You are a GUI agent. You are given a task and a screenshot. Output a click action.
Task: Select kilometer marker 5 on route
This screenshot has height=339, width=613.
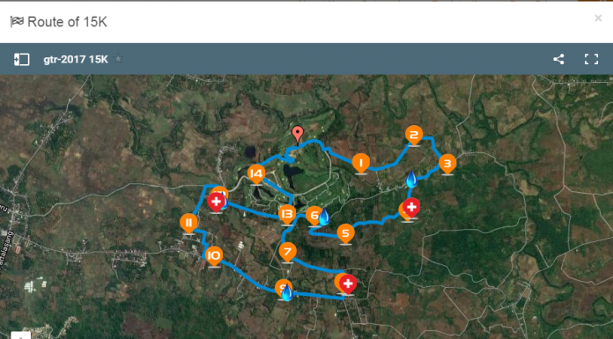click(345, 234)
